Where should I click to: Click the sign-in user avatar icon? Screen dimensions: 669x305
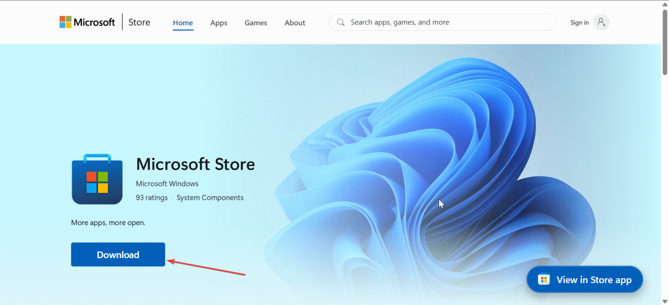point(601,22)
